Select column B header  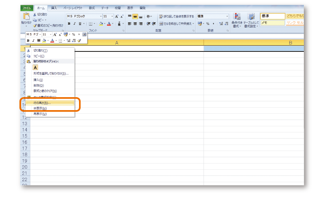tap(254, 43)
